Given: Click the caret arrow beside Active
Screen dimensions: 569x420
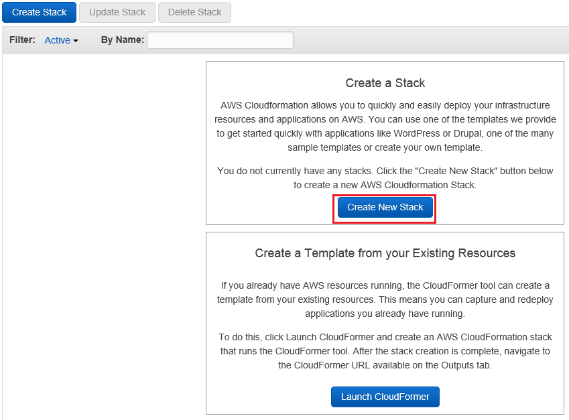Looking at the screenshot, I should tap(76, 41).
